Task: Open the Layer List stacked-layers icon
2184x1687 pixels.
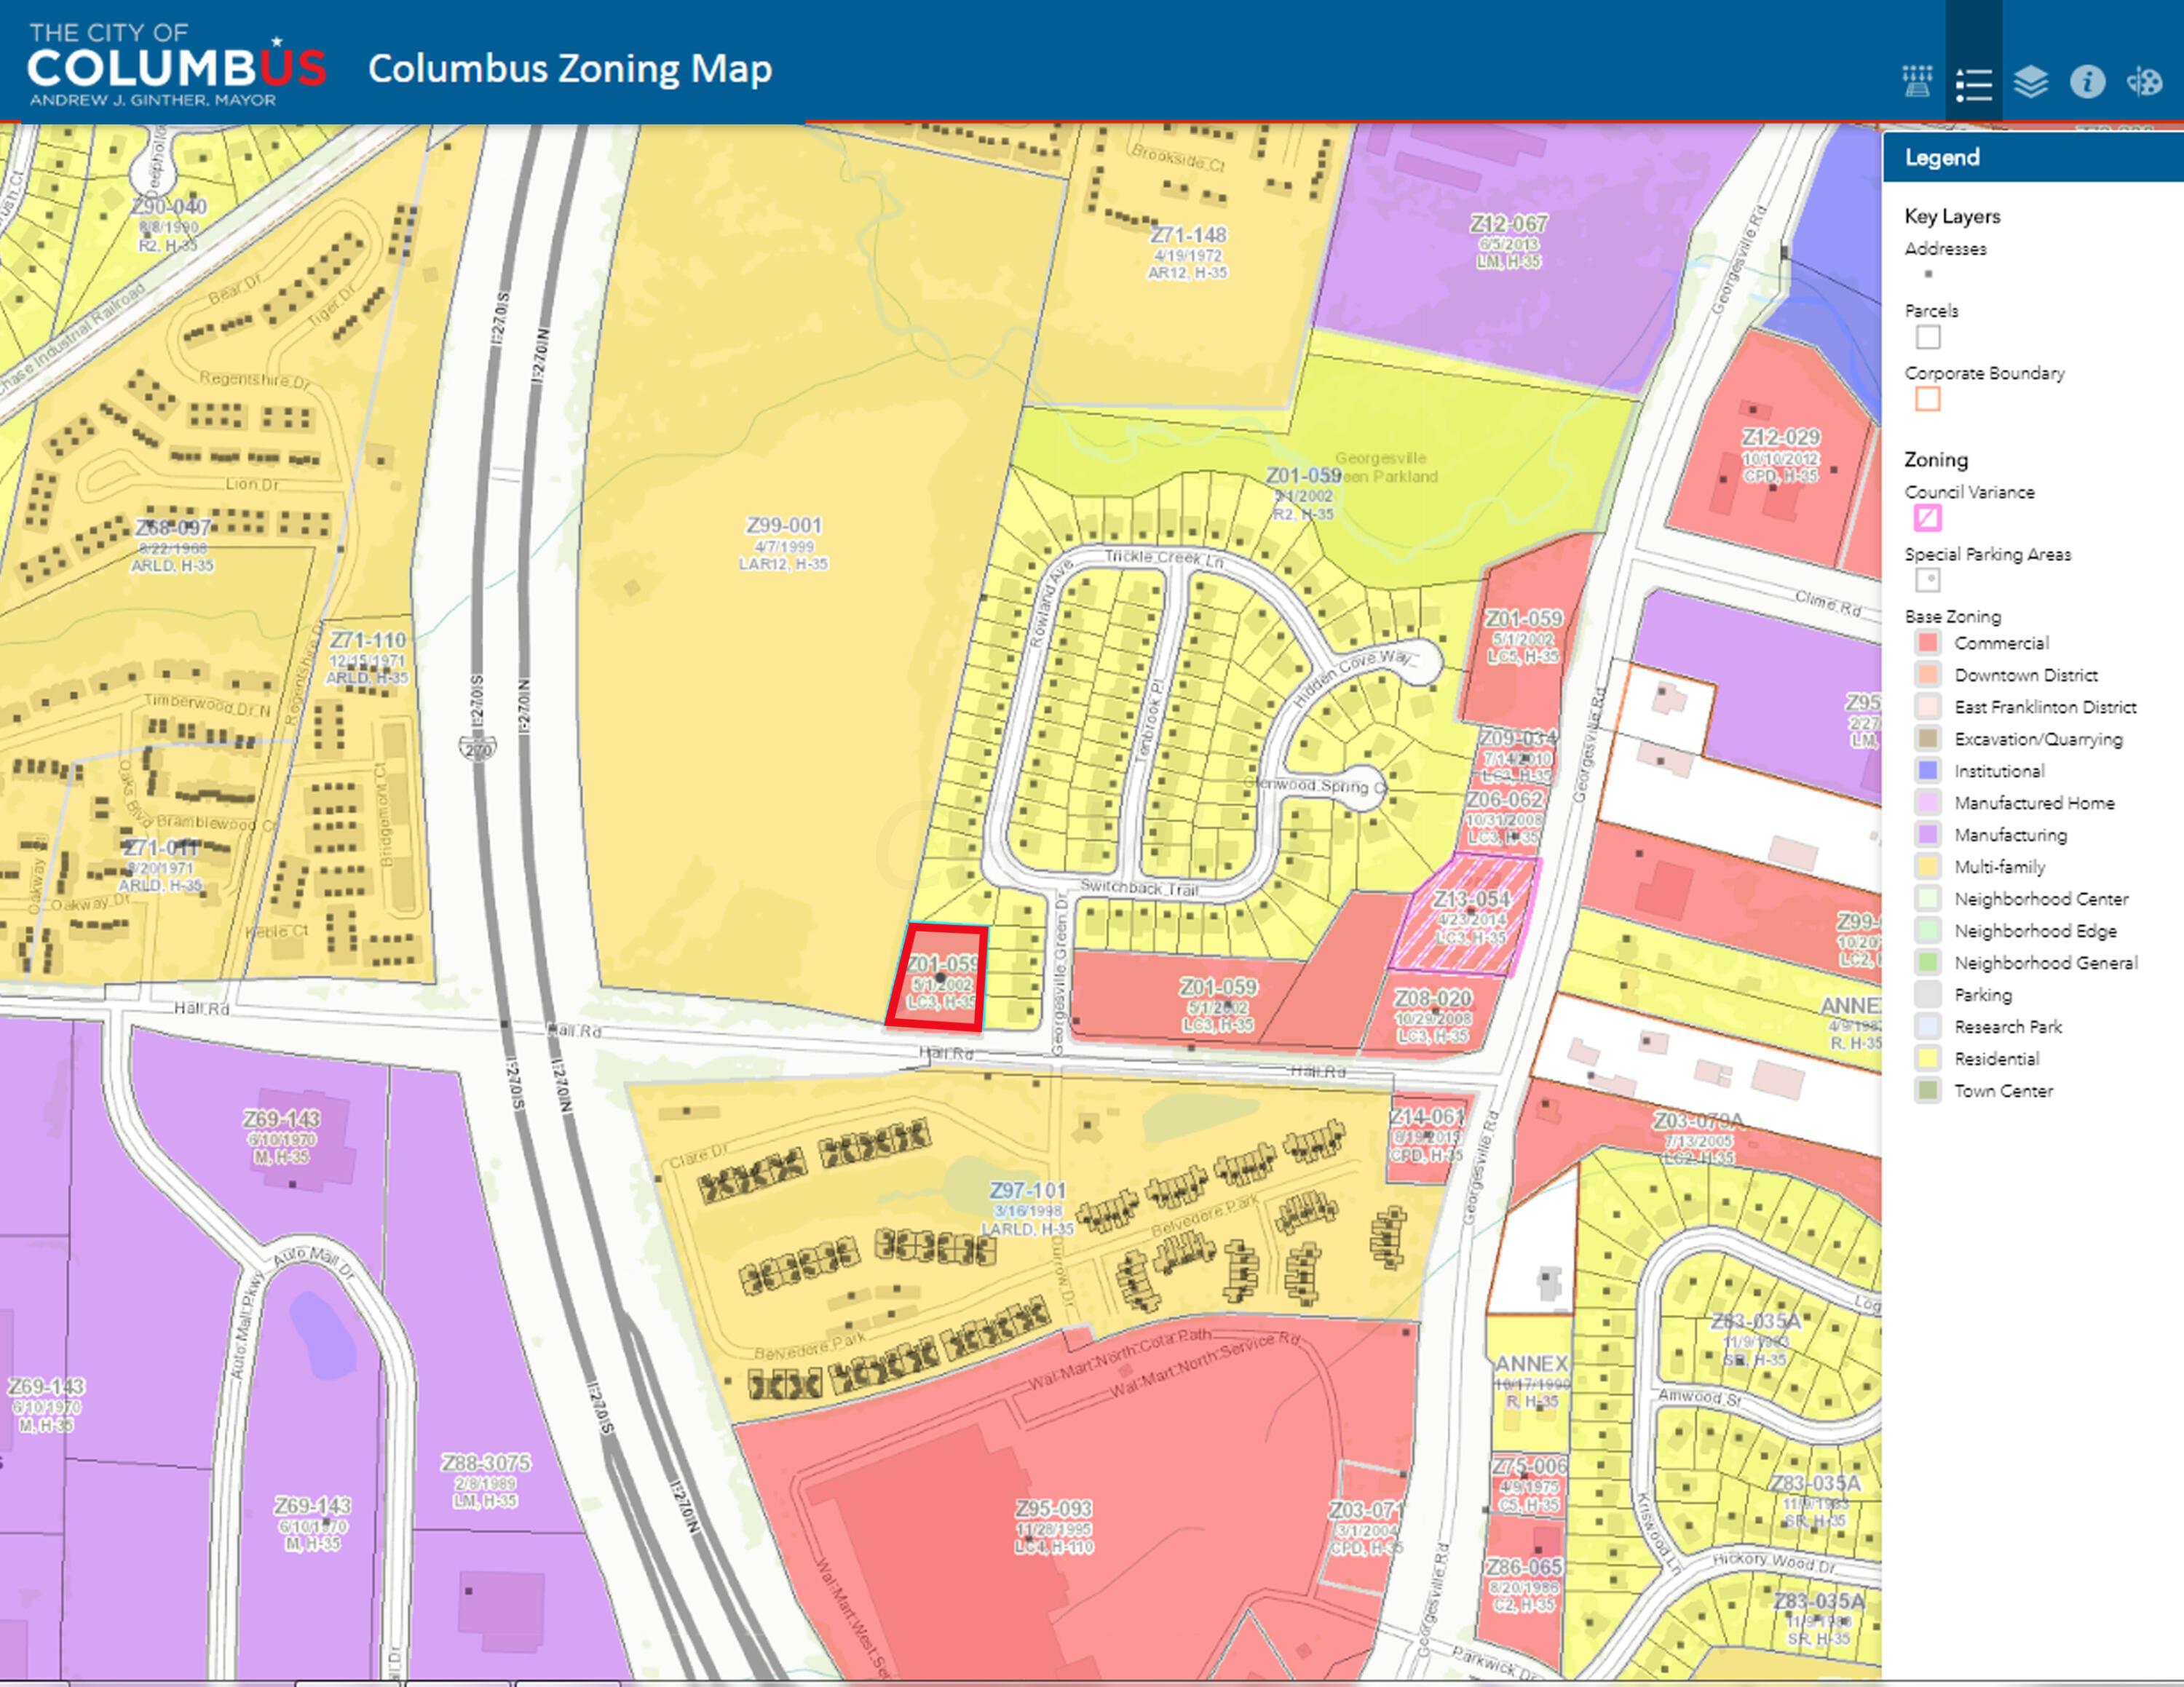Action: point(2030,82)
